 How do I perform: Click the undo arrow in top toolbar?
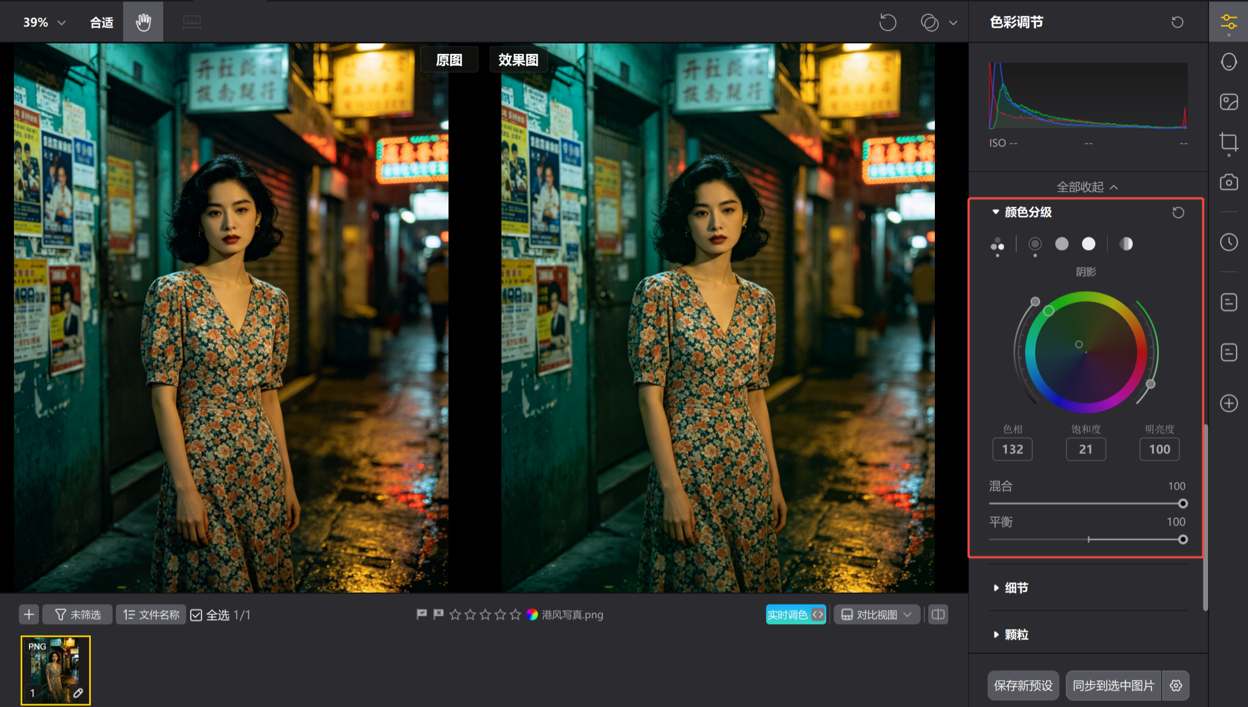tap(888, 23)
